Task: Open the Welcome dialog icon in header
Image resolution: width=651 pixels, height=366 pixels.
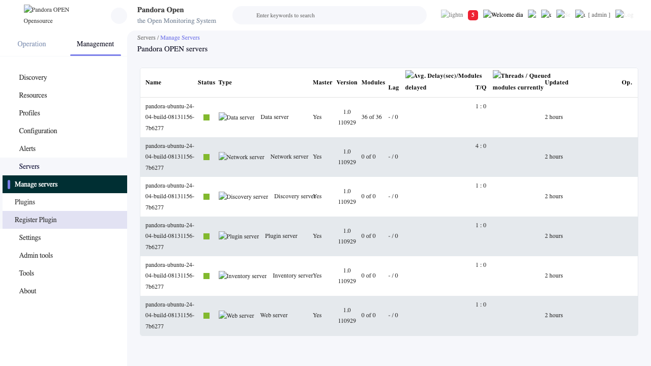Action: click(x=503, y=15)
